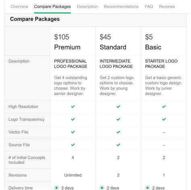
Task: Click Premium Unlimited revisions cell
Action: pyautogui.click(x=73, y=175)
